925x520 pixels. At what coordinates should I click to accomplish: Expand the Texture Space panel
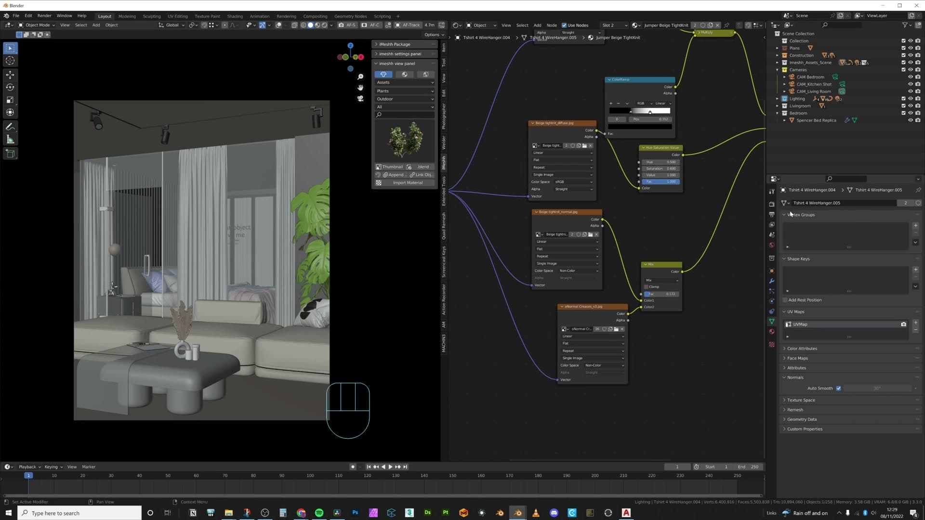click(801, 401)
